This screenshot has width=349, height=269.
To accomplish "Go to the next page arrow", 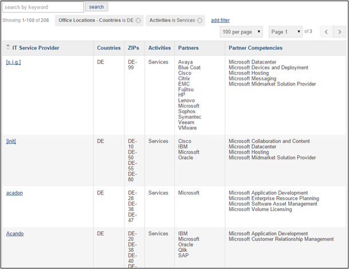I will tap(339, 32).
